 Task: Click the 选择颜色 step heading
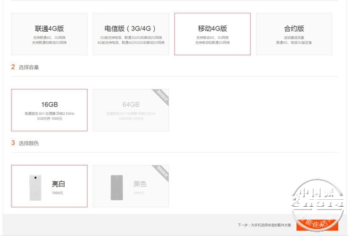[x=29, y=143]
